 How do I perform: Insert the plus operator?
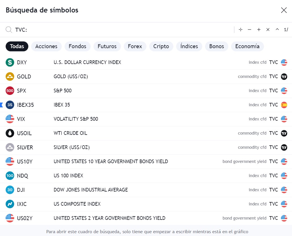coord(259,30)
